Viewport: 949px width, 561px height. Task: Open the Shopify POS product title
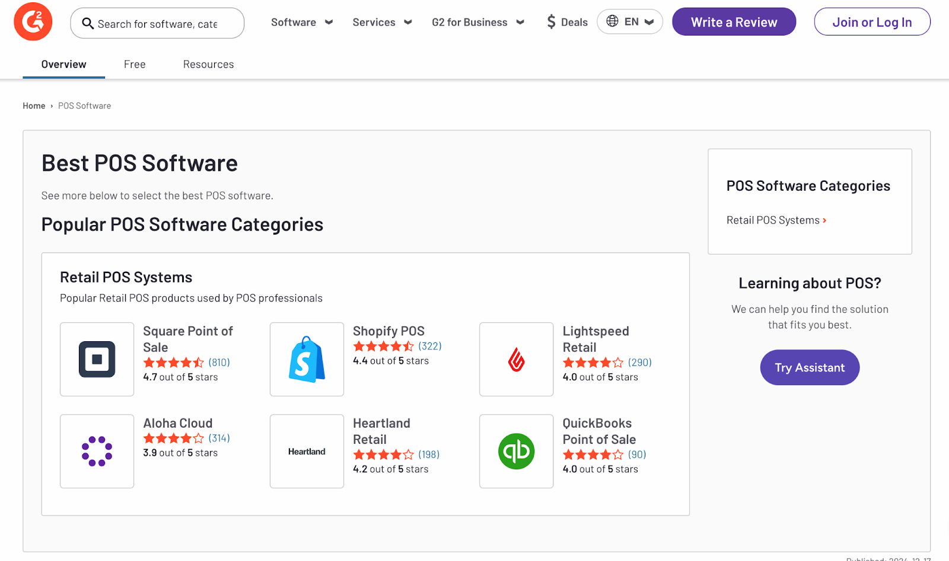tap(388, 331)
